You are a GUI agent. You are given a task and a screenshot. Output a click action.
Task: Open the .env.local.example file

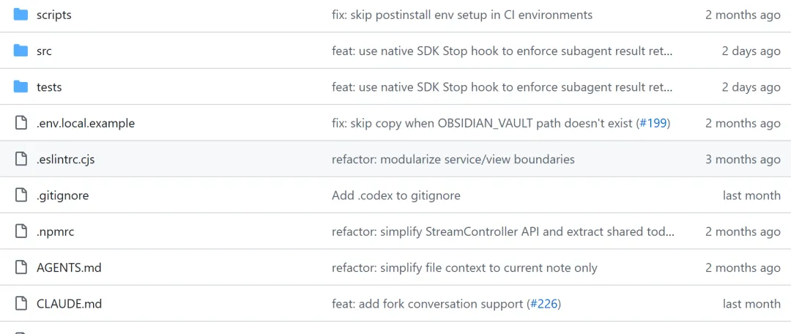pos(85,123)
